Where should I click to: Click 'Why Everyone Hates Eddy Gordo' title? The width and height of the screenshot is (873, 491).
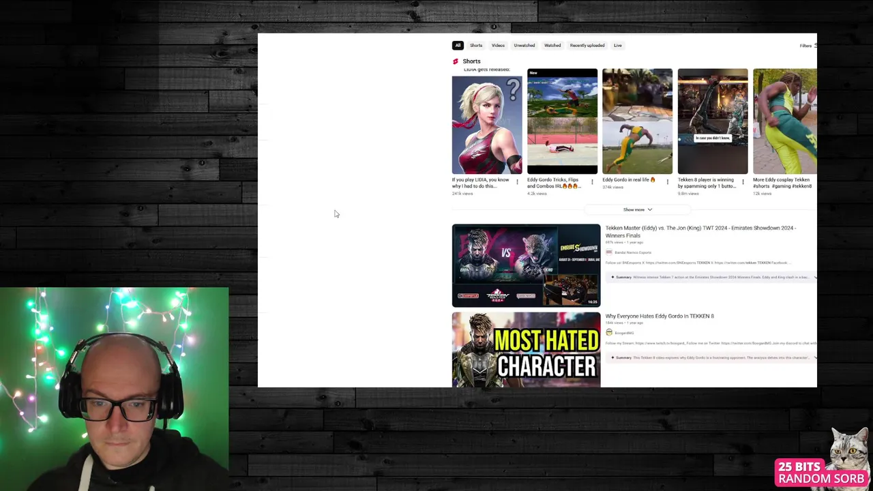660,316
